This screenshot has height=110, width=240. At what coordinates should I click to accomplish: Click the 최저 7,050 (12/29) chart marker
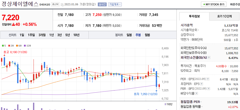(145, 94)
